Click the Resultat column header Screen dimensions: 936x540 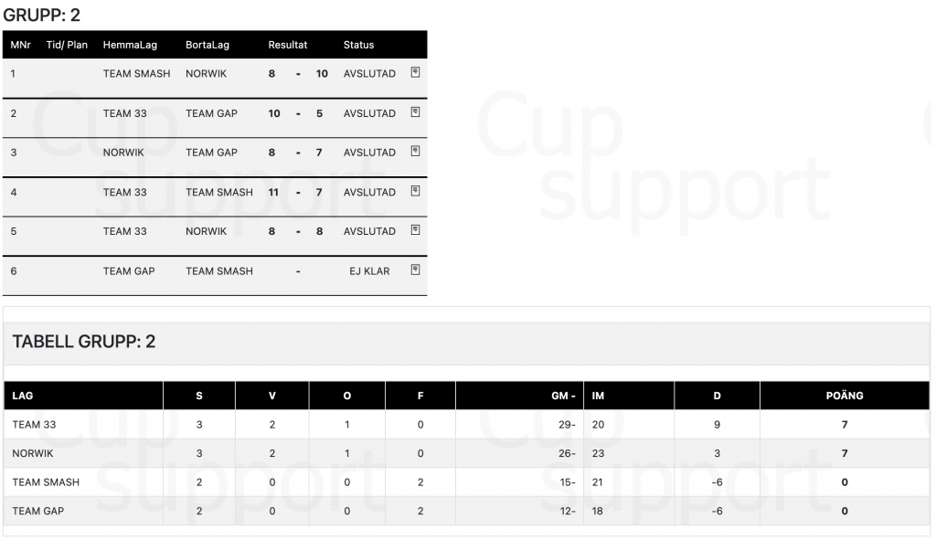coord(288,45)
